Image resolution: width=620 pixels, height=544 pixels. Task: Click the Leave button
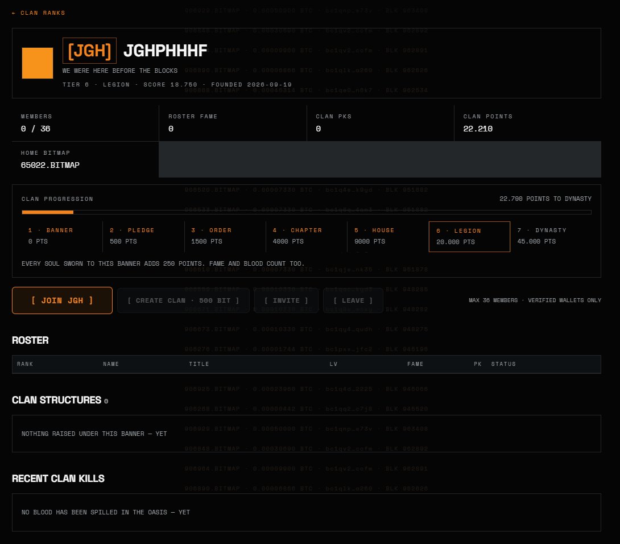tap(353, 300)
